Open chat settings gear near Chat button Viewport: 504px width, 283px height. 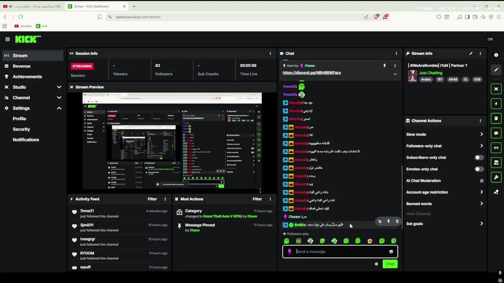(376, 264)
